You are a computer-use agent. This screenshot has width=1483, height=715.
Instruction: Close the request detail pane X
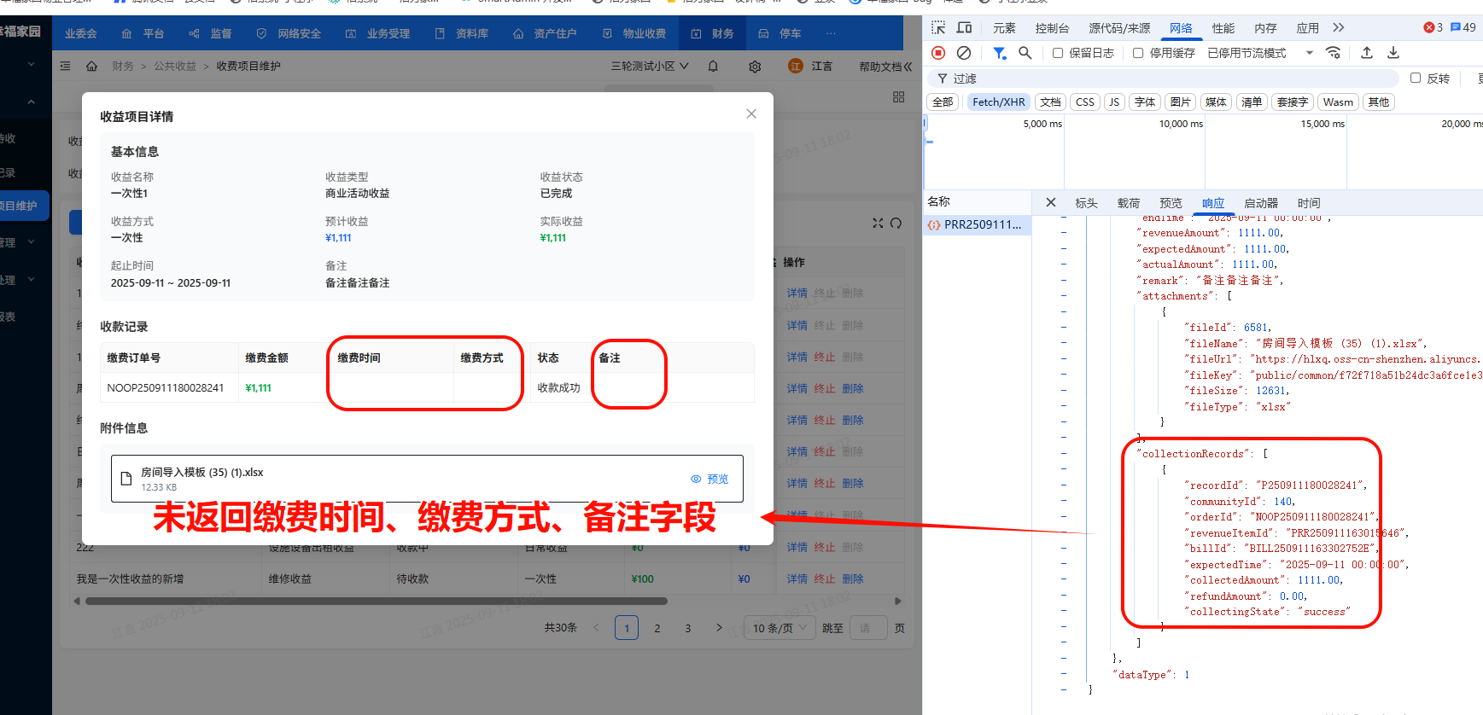(1051, 202)
